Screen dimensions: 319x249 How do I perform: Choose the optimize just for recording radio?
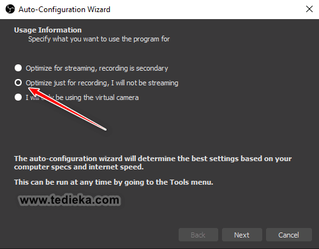(18, 83)
